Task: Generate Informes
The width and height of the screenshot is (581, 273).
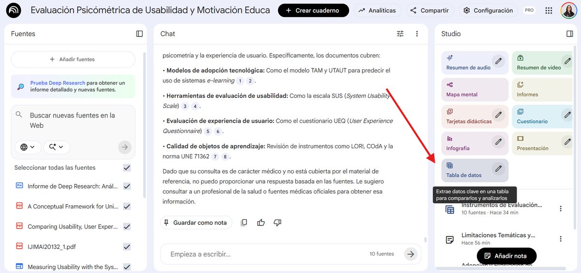Action: click(x=542, y=90)
